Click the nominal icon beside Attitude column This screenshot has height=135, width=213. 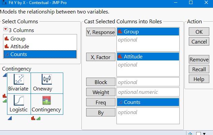click(x=6, y=47)
